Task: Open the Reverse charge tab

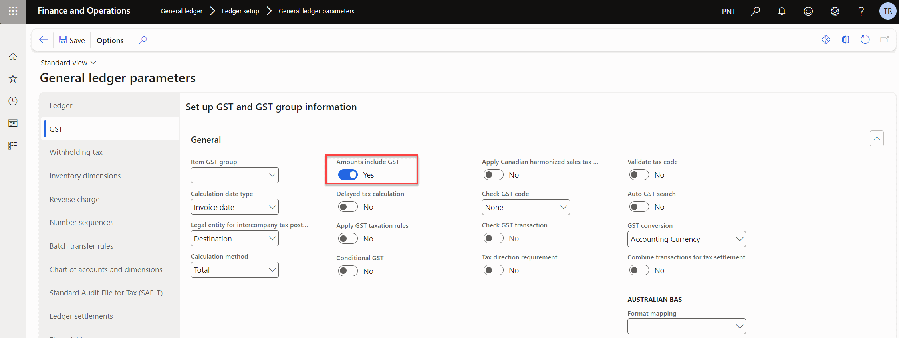Action: (x=110, y=199)
